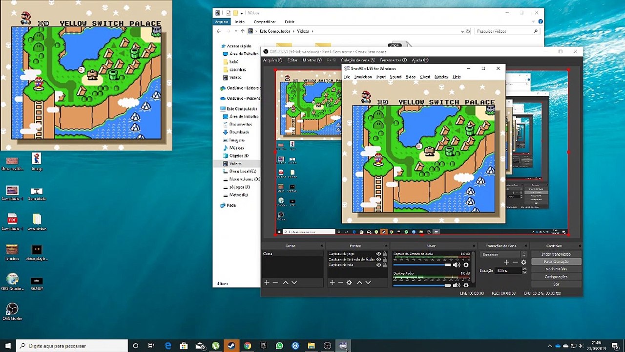The height and width of the screenshot is (352, 625).
Task: Open Chrome from the taskbar
Action: [248, 346]
